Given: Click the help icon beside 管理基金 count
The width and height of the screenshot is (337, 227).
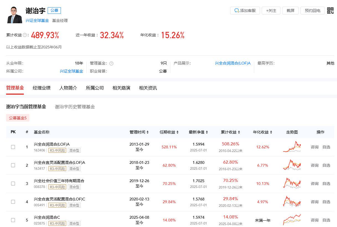Looking at the screenshot, I should (111, 63).
